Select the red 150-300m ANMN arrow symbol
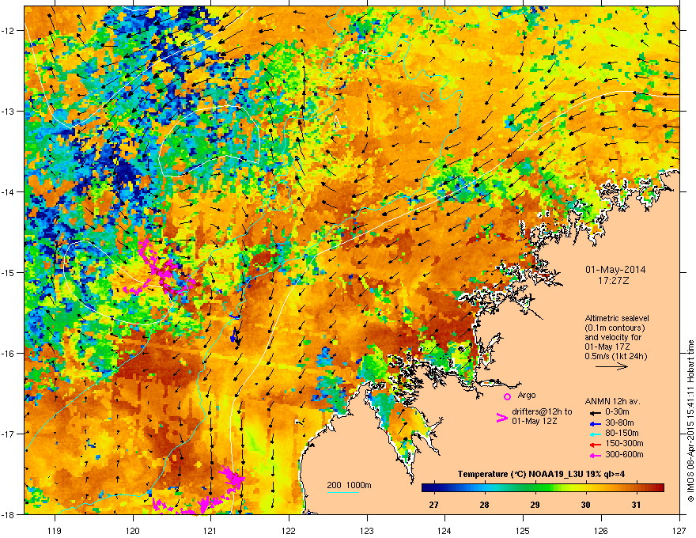Image resolution: width=696 pixels, height=538 pixels. click(x=594, y=445)
